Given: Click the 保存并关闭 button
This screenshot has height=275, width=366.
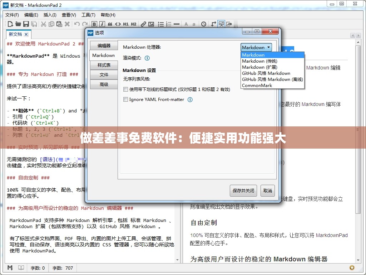Looking at the screenshot, I should click(243, 190).
